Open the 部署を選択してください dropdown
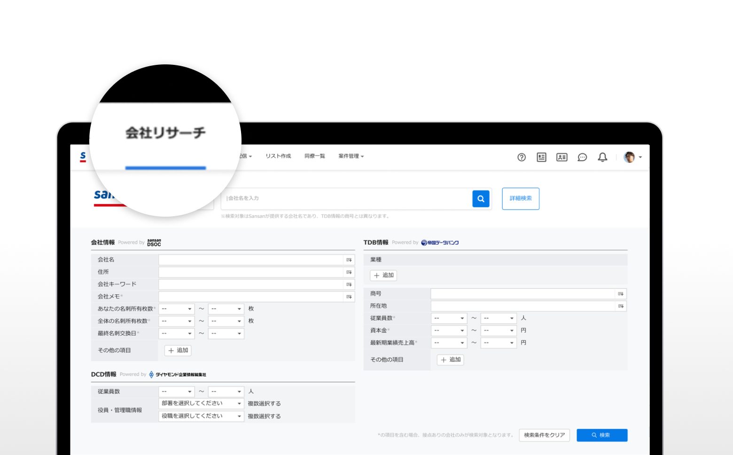 click(x=201, y=403)
